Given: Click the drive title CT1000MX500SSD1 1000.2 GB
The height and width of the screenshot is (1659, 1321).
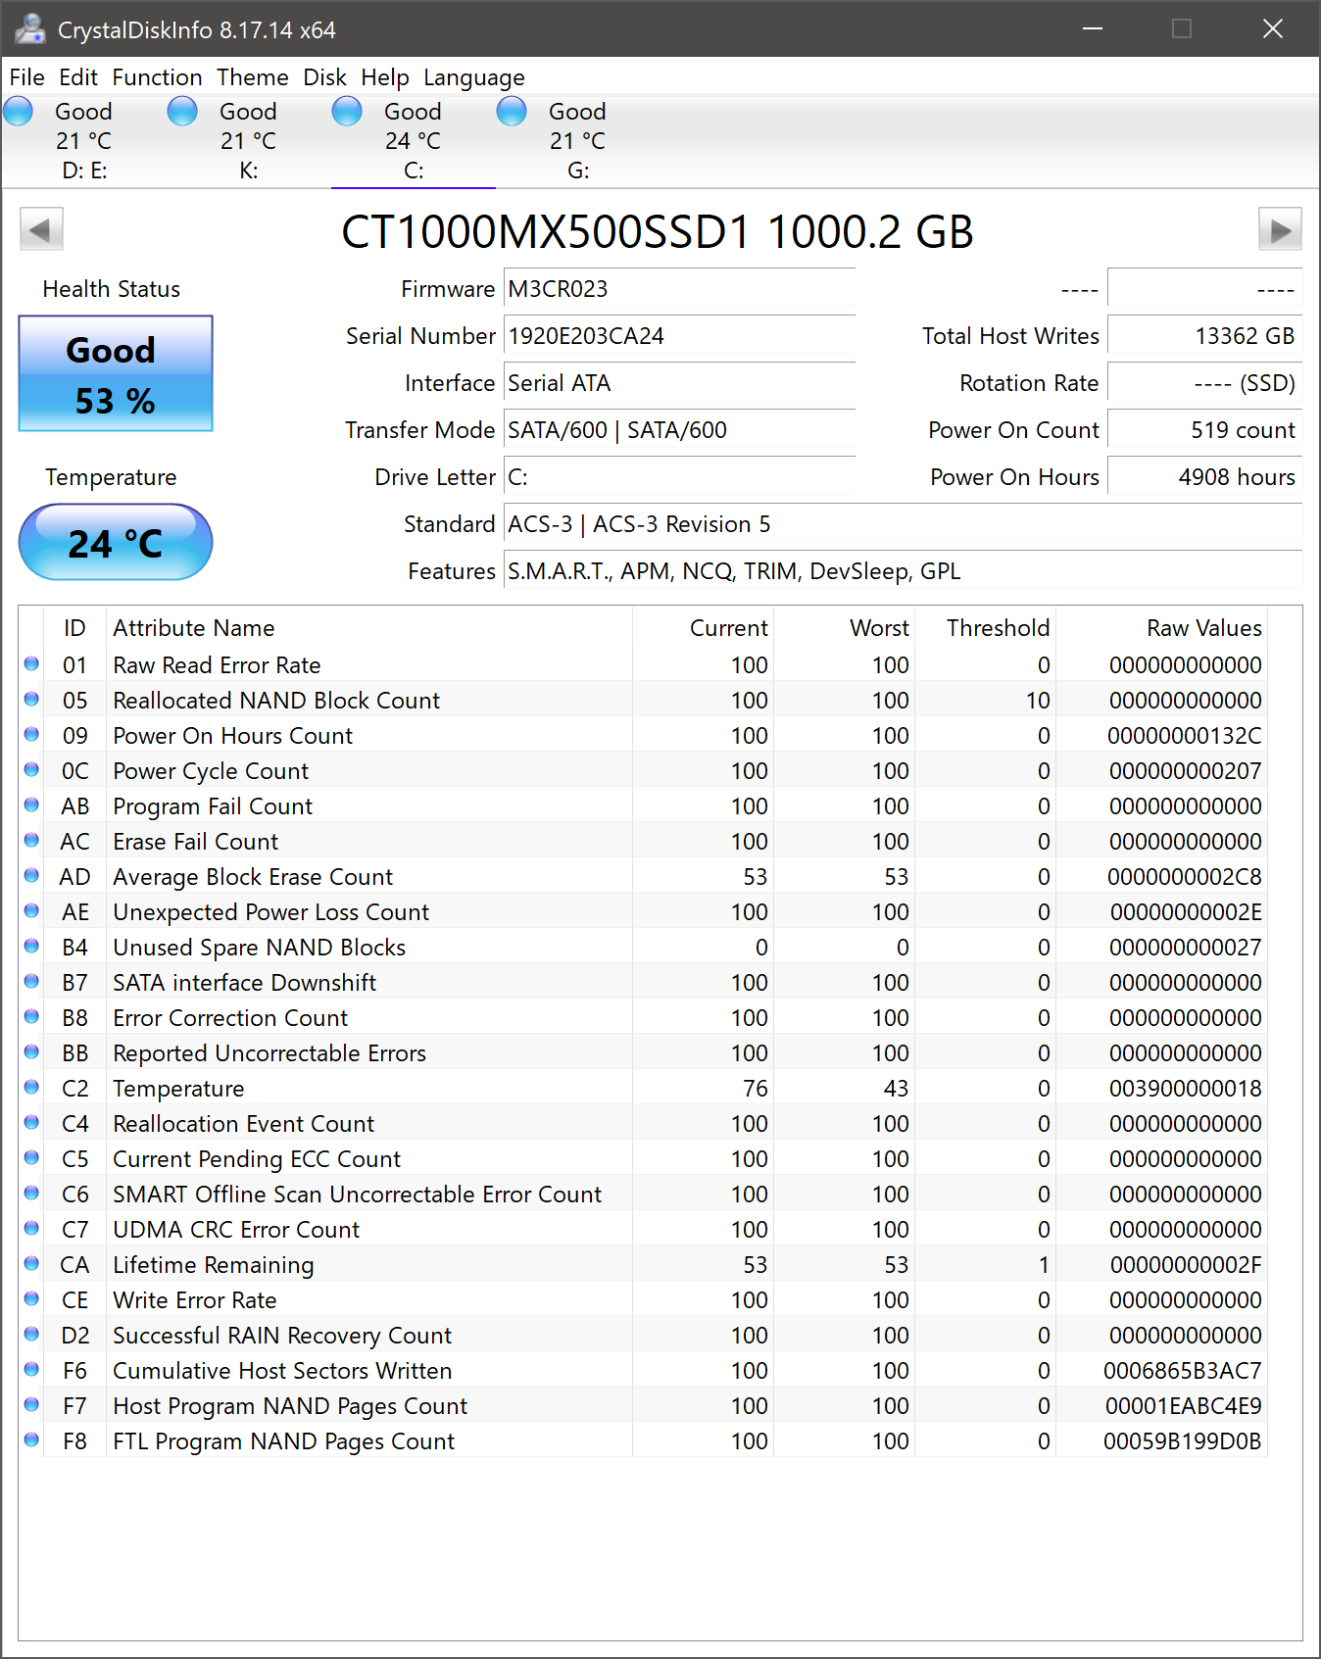Looking at the screenshot, I should [x=658, y=232].
